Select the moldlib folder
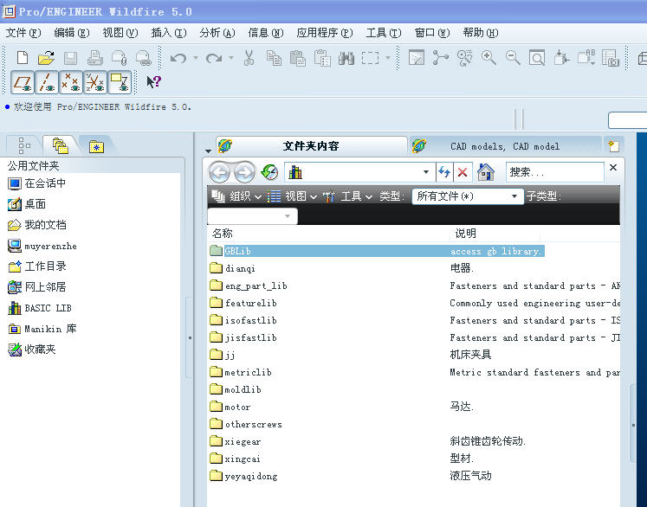The width and height of the screenshot is (647, 507). (236, 389)
